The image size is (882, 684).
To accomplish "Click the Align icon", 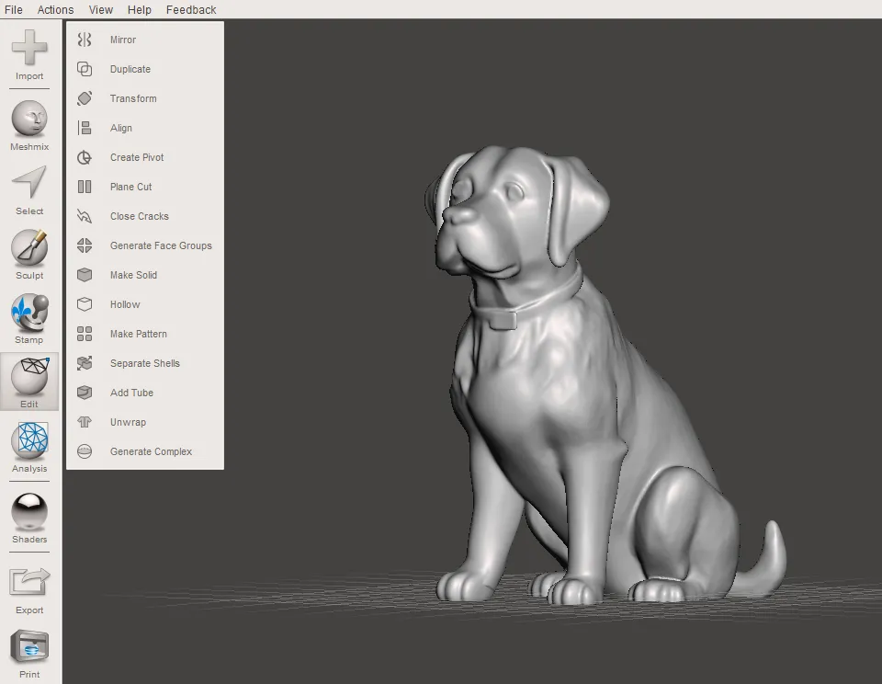I will tap(85, 128).
